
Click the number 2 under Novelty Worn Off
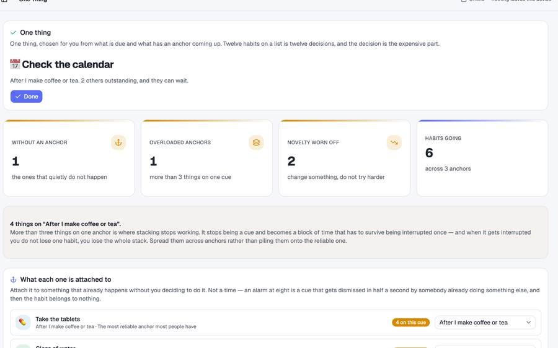point(291,162)
